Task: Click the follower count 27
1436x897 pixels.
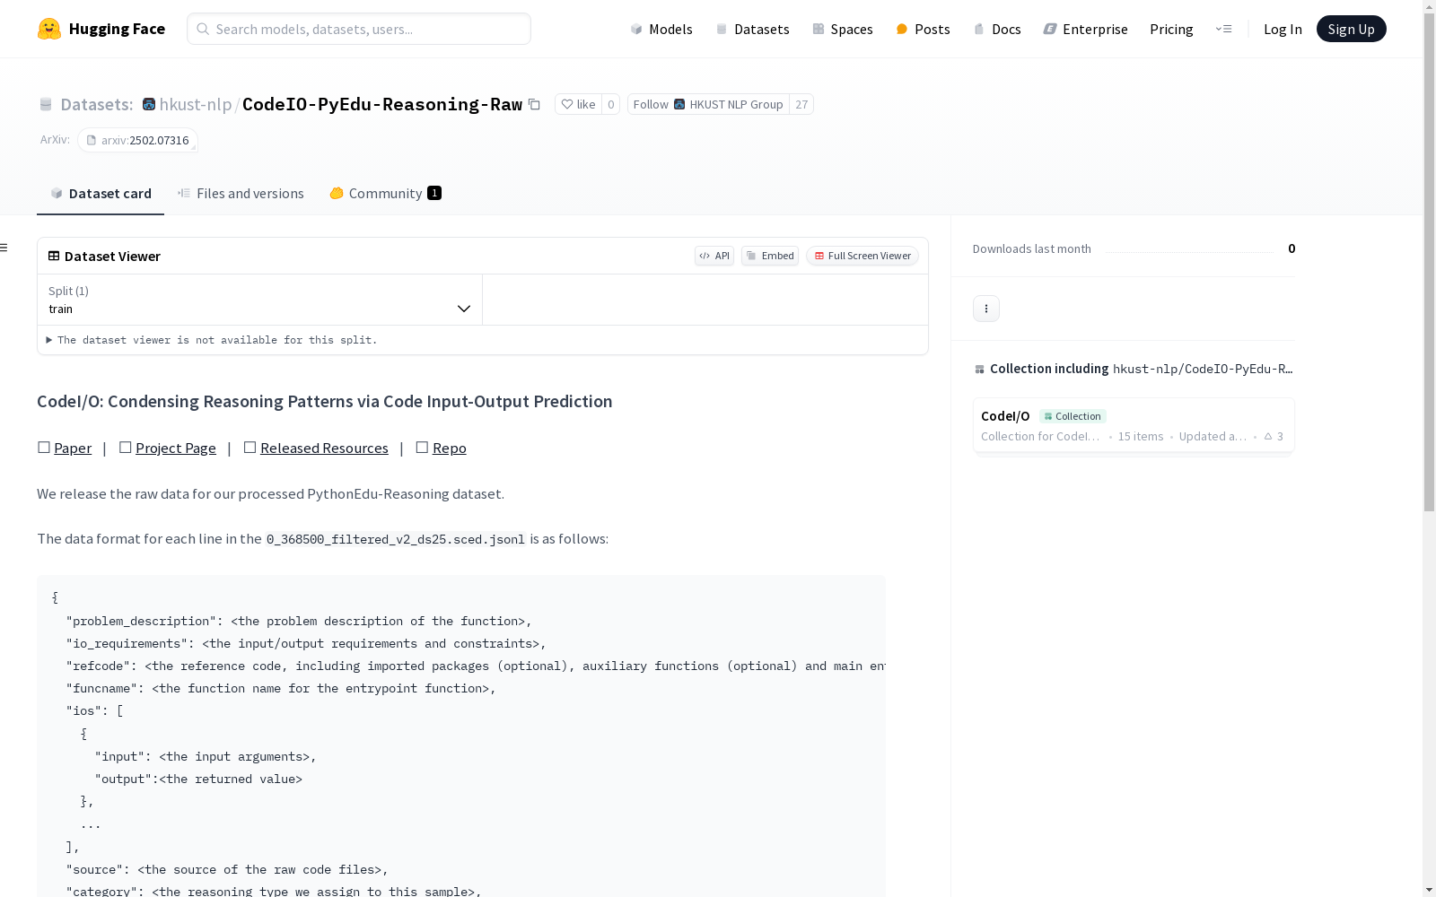Action: (801, 104)
